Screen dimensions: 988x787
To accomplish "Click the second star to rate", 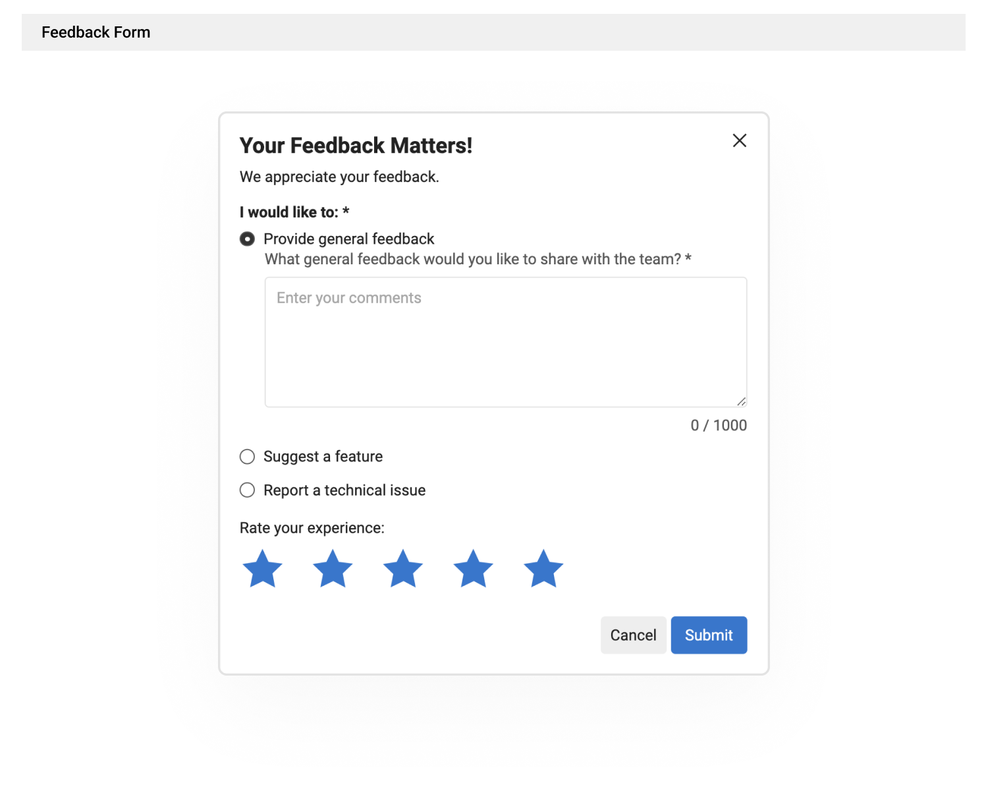I will point(333,568).
